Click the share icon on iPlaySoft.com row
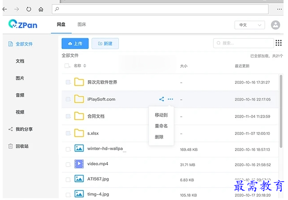The height and width of the screenshot is (200, 288). (161, 99)
